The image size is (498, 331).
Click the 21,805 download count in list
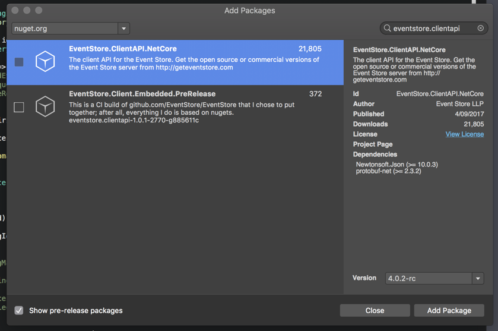tap(310, 49)
